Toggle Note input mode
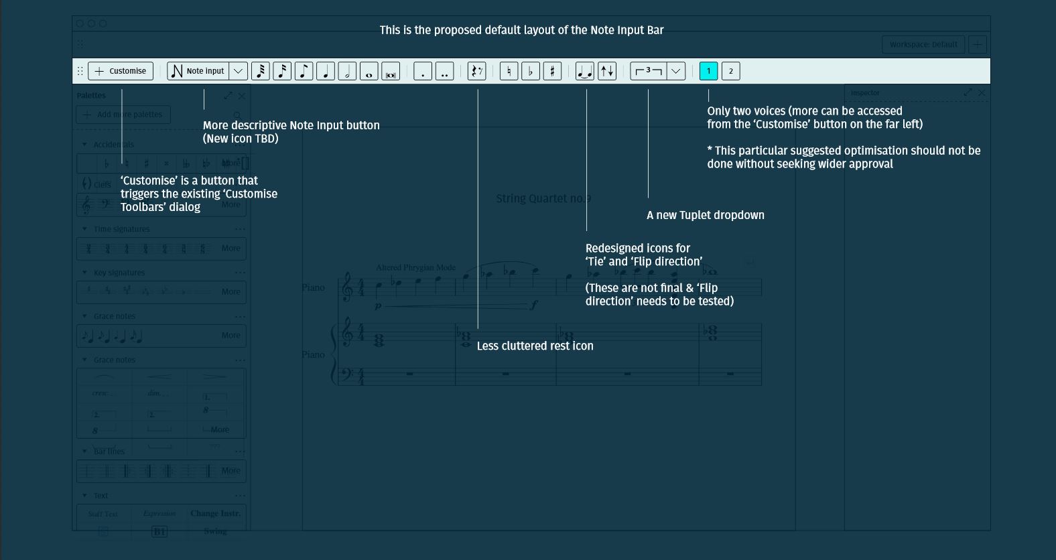The width and height of the screenshot is (1056, 560). pos(198,71)
